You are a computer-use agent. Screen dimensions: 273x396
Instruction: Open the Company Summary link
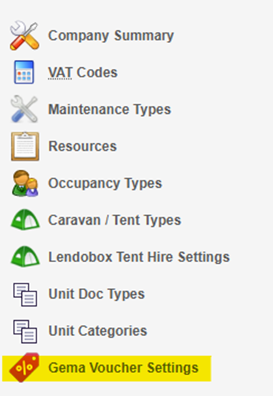111,36
